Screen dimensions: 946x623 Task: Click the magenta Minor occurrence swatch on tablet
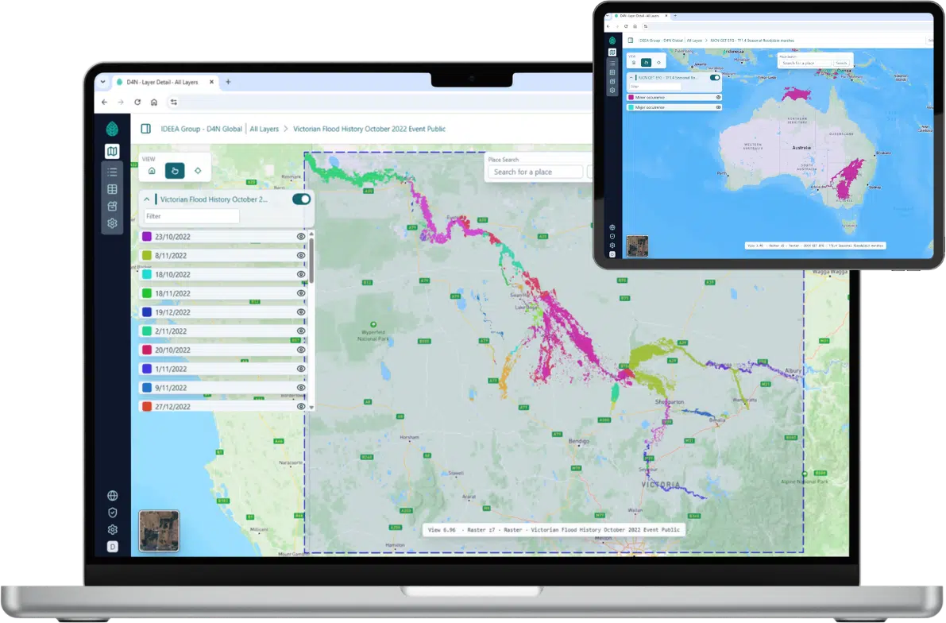[631, 97]
